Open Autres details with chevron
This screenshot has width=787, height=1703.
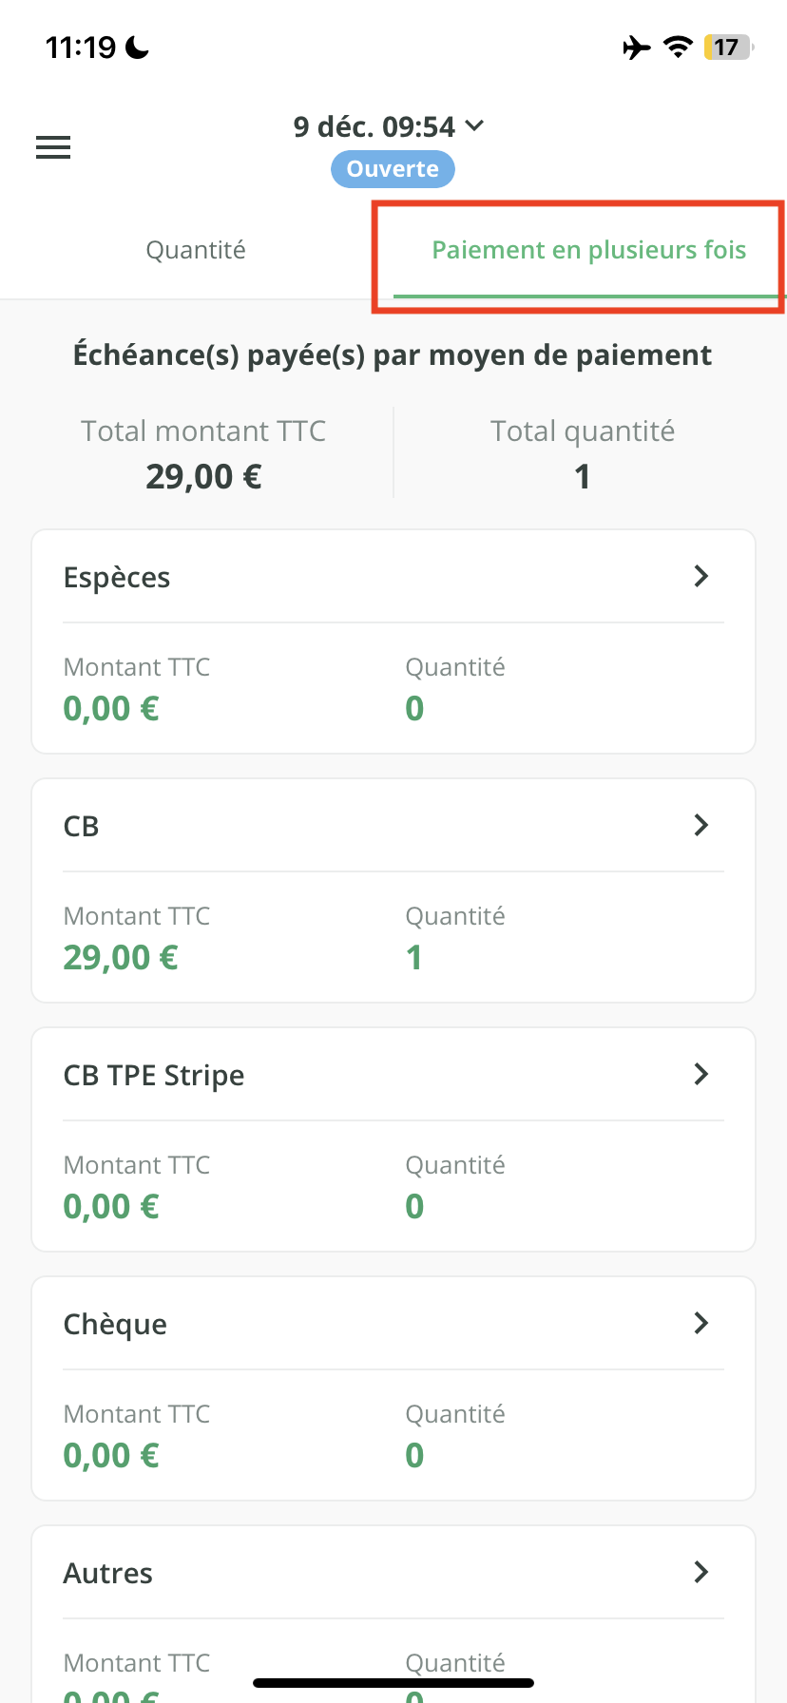(x=701, y=1572)
